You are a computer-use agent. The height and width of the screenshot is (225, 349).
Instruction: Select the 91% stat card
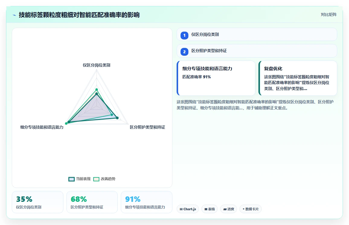point(146,202)
